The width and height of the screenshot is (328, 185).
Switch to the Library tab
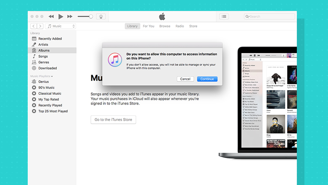tap(132, 26)
